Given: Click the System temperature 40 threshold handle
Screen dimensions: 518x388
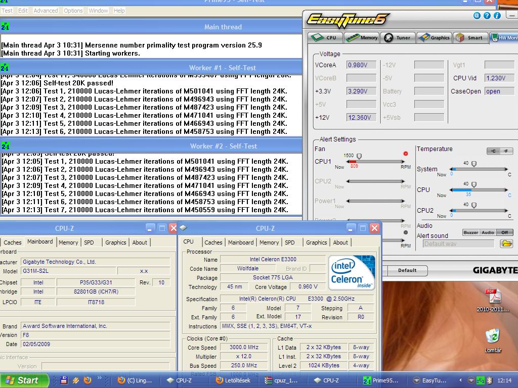Looking at the screenshot, I should click(x=474, y=164).
